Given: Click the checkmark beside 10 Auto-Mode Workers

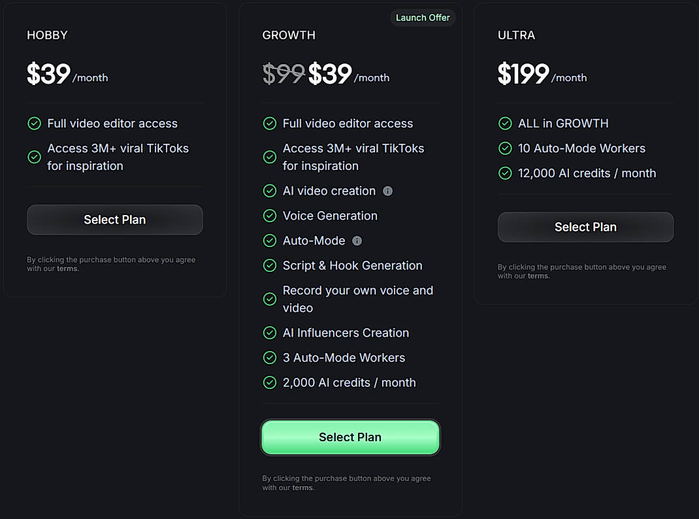Looking at the screenshot, I should point(505,148).
